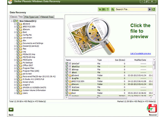Expand the Program Files (x86) node
164x117 pixels.
click(15, 71)
